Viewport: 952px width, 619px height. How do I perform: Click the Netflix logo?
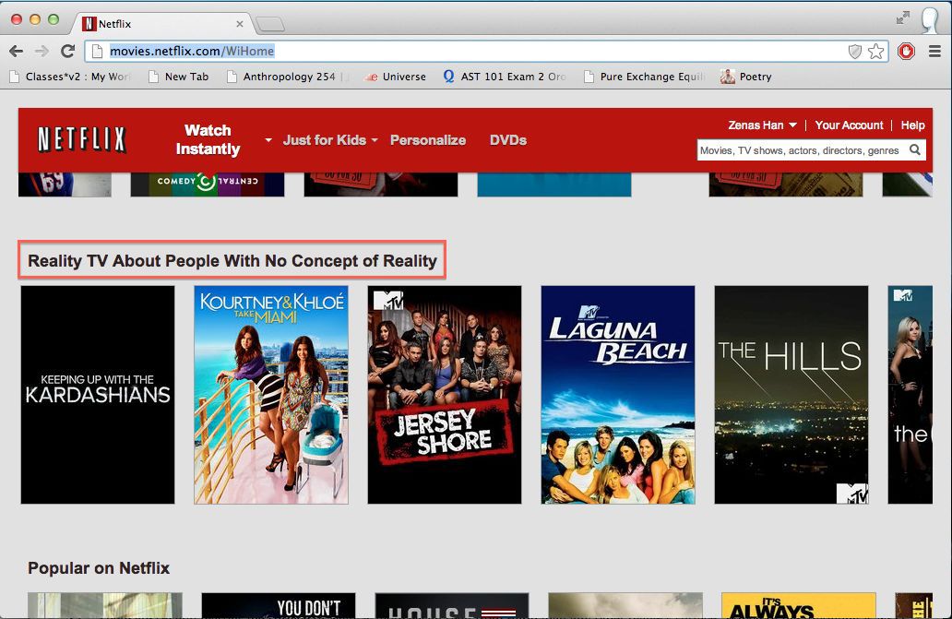click(82, 140)
